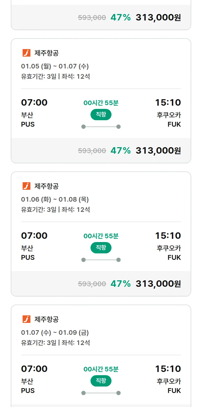Click 47% discount label on 01.05 flight
This screenshot has width=202, height=407.
(120, 150)
